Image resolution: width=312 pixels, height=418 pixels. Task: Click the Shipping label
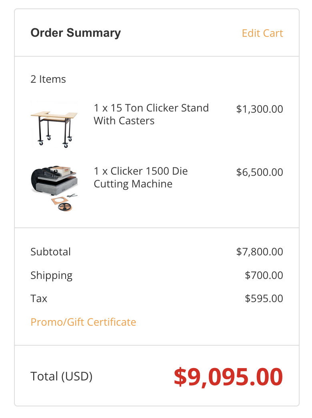click(x=52, y=275)
